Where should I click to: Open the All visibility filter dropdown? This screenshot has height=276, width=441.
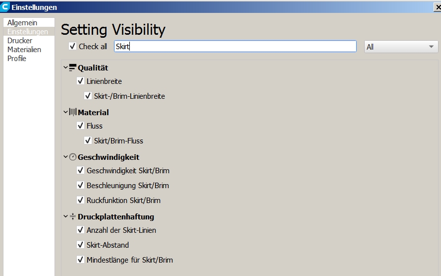click(x=401, y=47)
